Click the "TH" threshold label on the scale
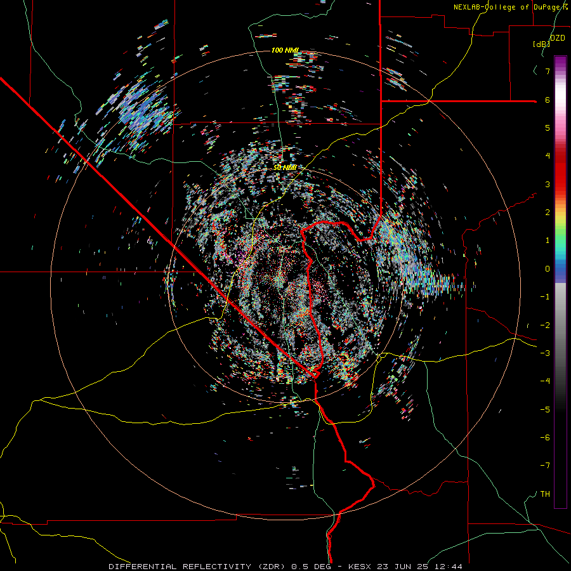This screenshot has width=571, height=571. click(x=545, y=494)
